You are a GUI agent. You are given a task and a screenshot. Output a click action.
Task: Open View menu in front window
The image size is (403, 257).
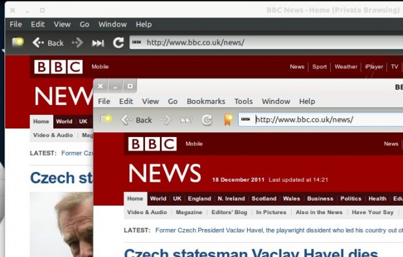[151, 101]
